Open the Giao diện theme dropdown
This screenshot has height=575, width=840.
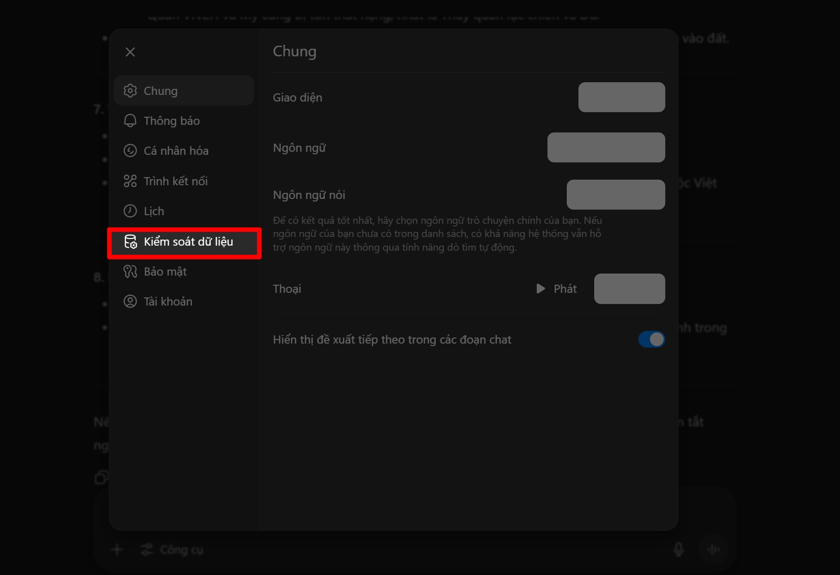tap(621, 97)
